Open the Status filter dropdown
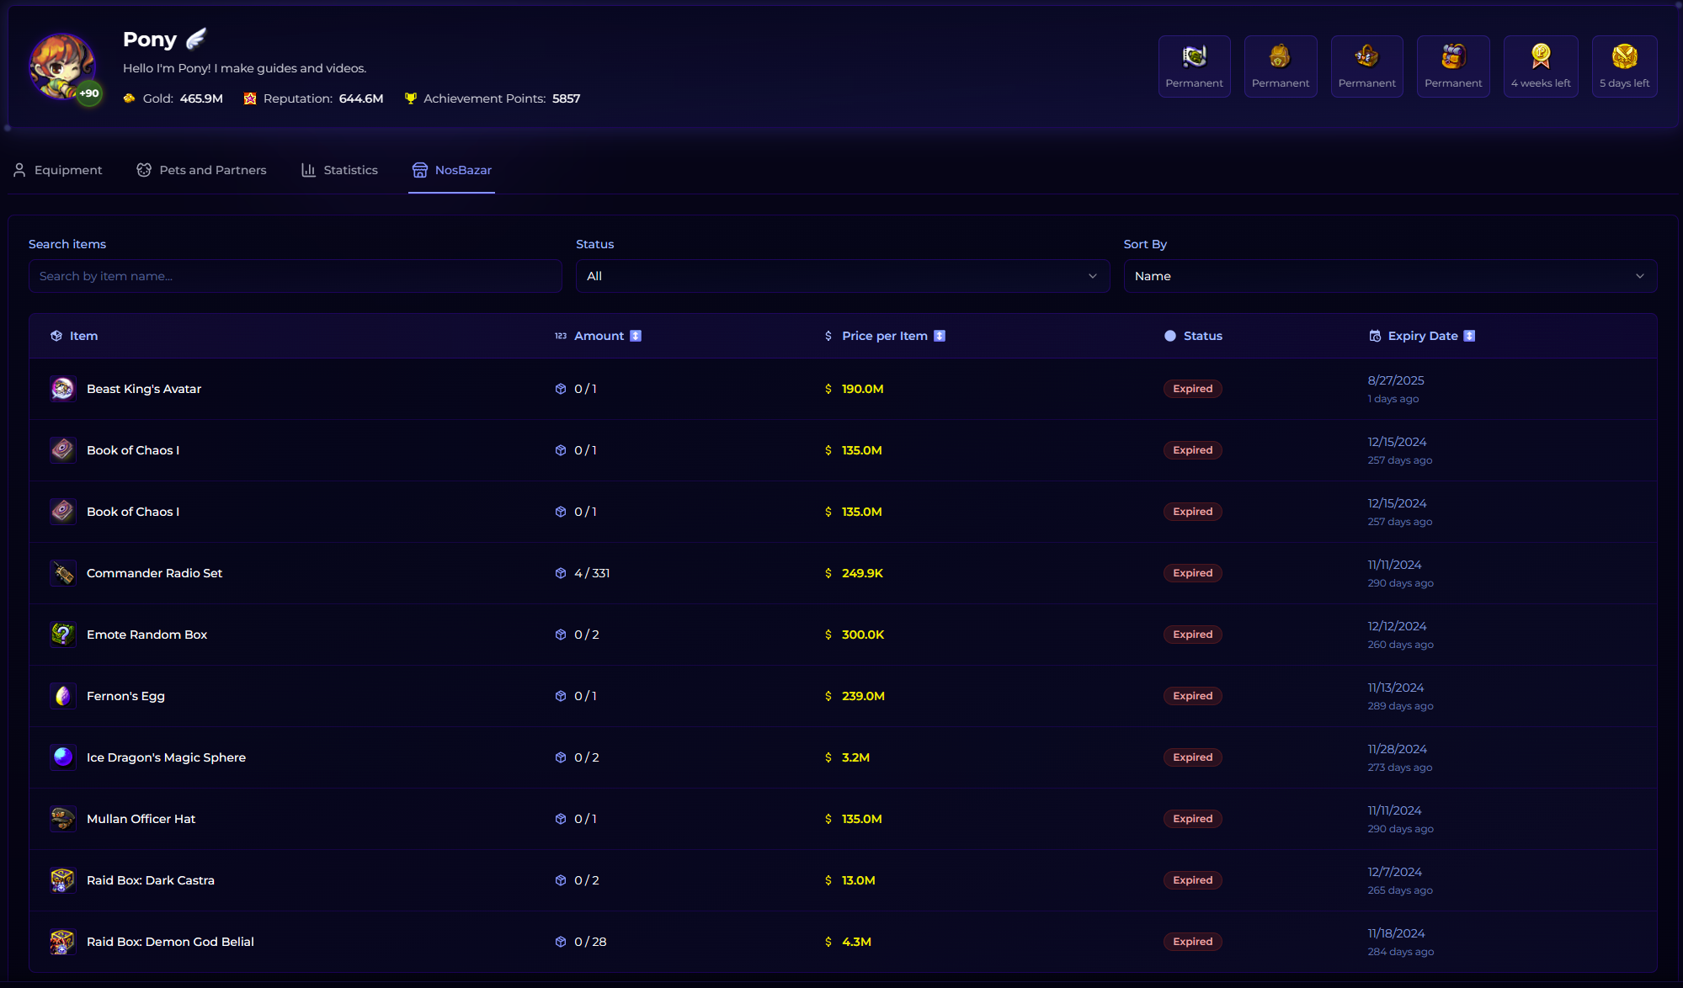 click(x=842, y=276)
